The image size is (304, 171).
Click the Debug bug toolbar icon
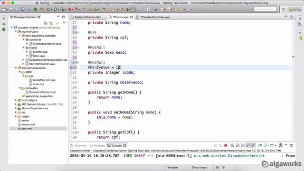48,9
